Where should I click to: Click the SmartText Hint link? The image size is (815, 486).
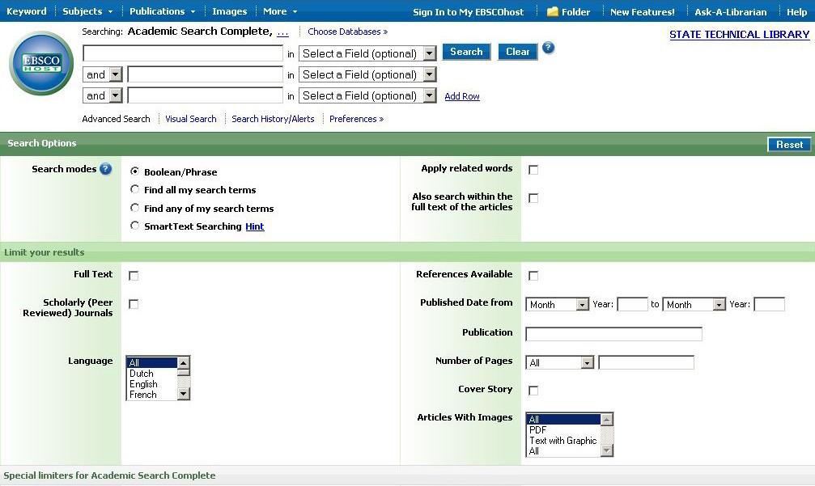255,226
